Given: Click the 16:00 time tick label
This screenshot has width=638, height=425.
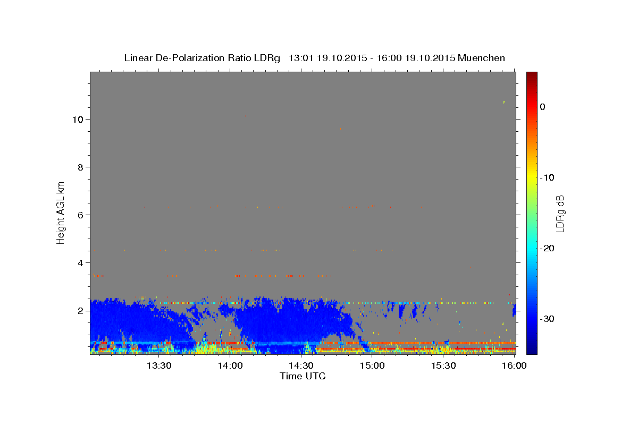Looking at the screenshot, I should [514, 365].
